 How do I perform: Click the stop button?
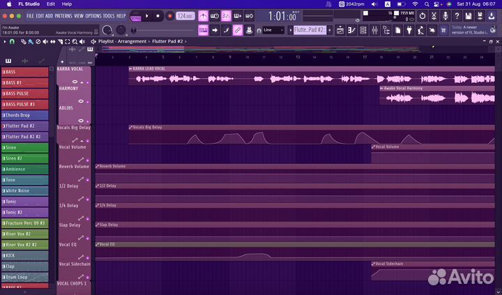pyautogui.click(x=158, y=16)
